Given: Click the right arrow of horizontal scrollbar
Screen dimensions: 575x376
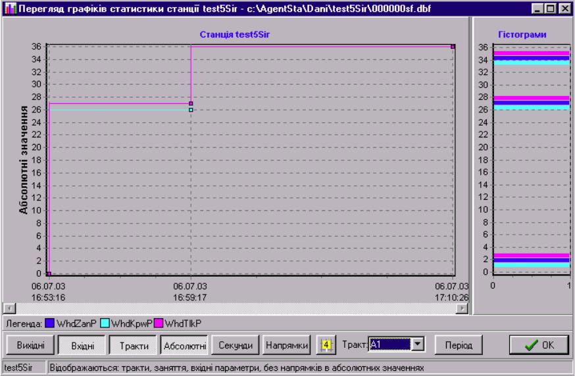Looking at the screenshot, I should (462, 308).
